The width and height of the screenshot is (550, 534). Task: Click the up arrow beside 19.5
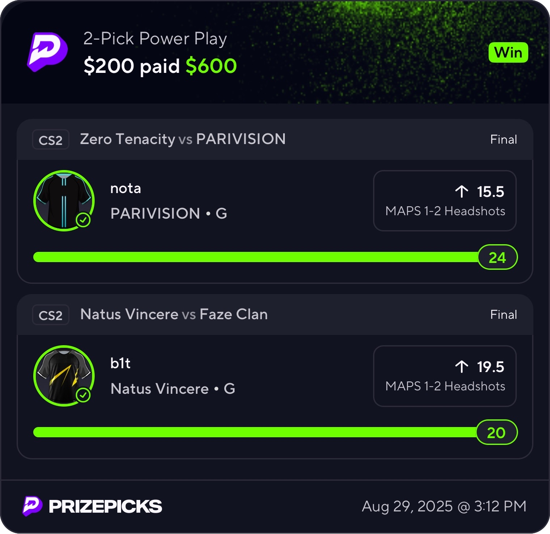tap(461, 367)
